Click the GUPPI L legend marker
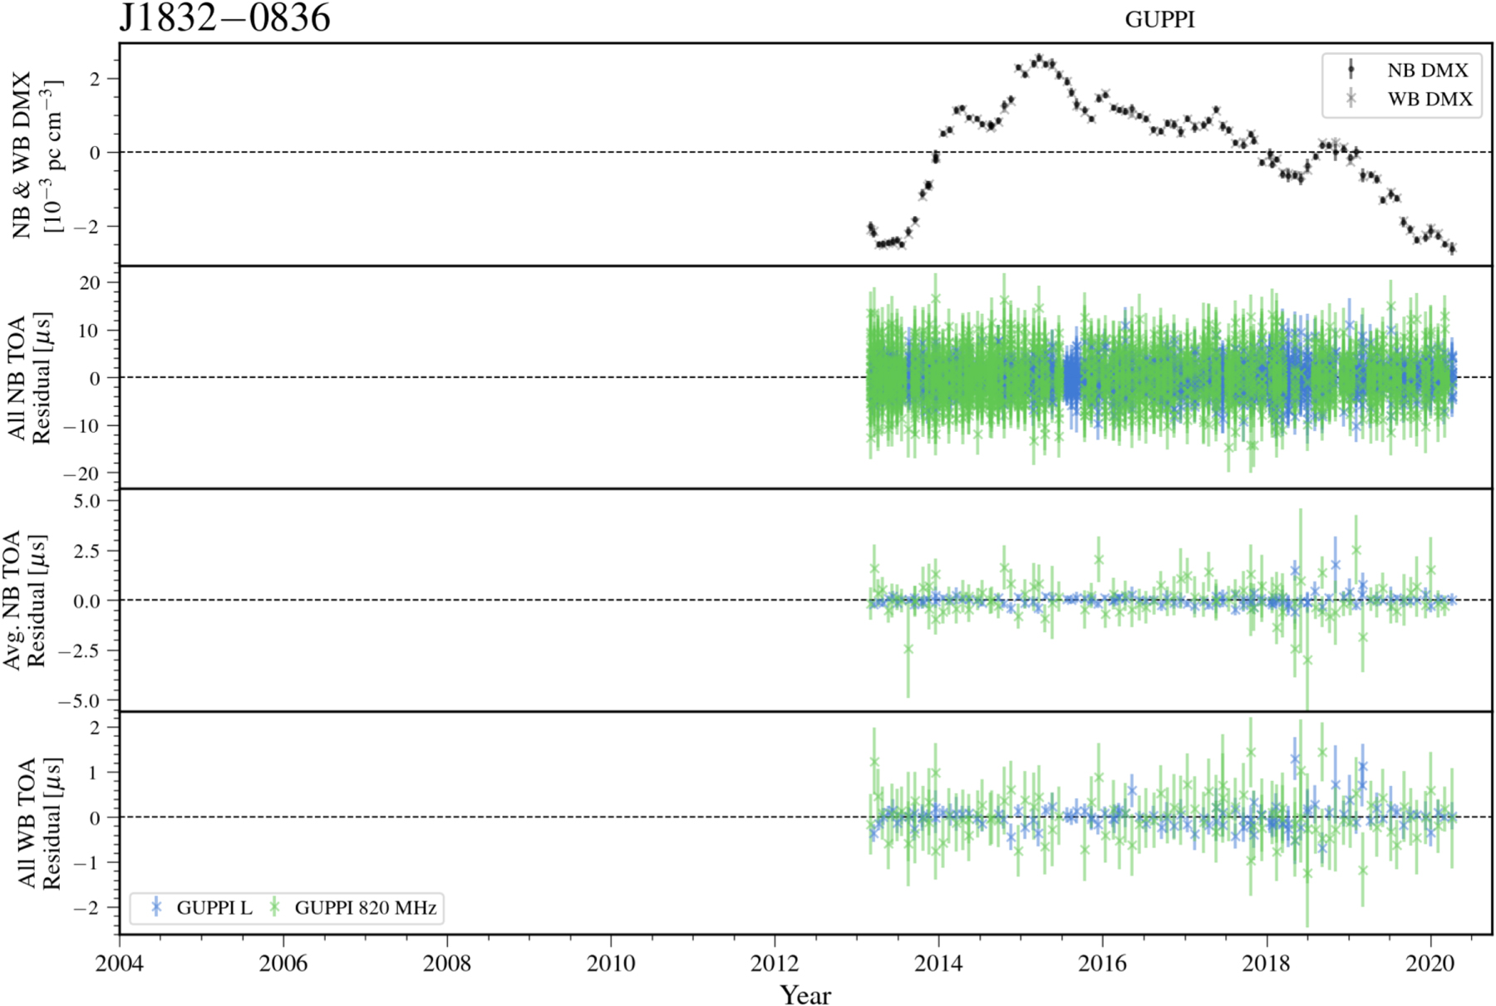 (156, 907)
